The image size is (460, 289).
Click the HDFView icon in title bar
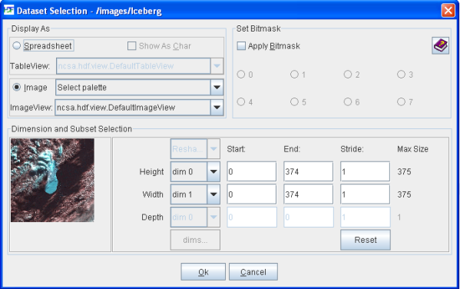(8, 10)
